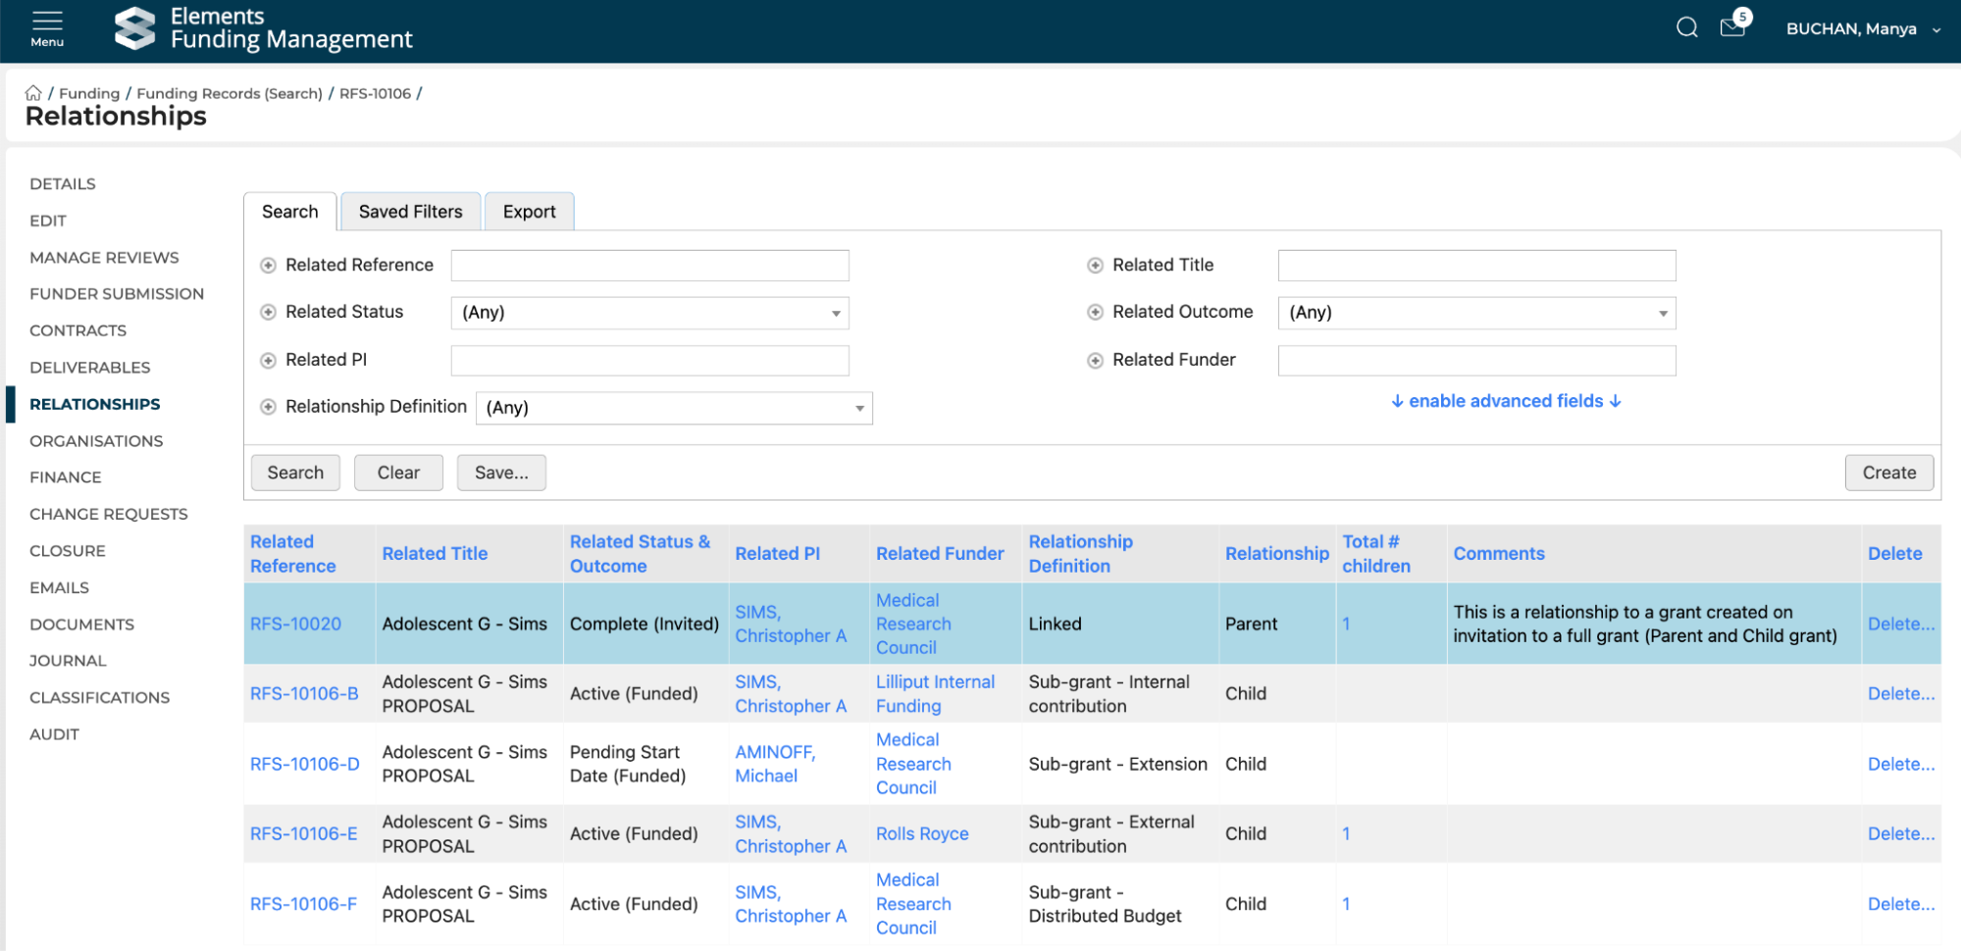This screenshot has width=1961, height=952.
Task: Click the home breadcrumb icon
Action: tap(33, 93)
